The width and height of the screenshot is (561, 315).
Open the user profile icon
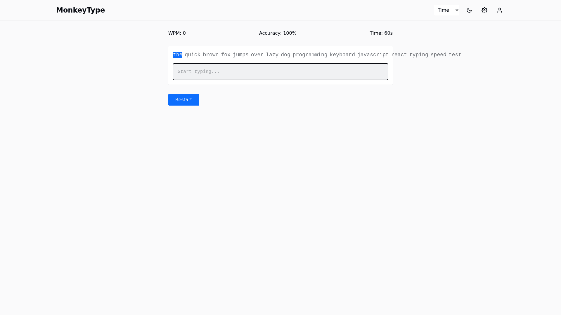tap(500, 10)
